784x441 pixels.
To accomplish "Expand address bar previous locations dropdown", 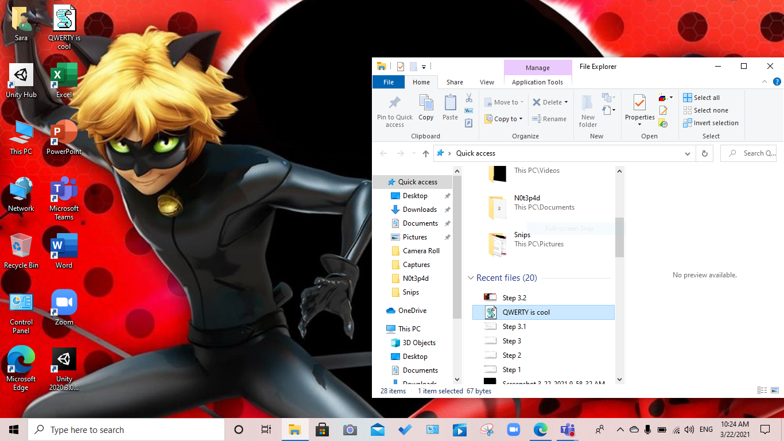I will point(688,153).
